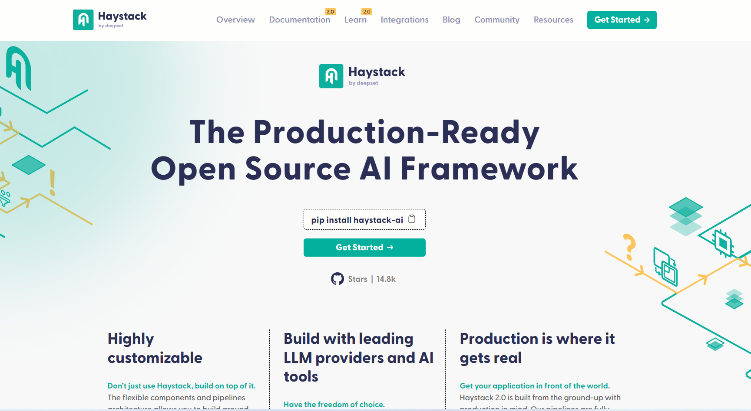The height and width of the screenshot is (411, 751).
Task: Click the hero Get Started button
Action: (364, 247)
